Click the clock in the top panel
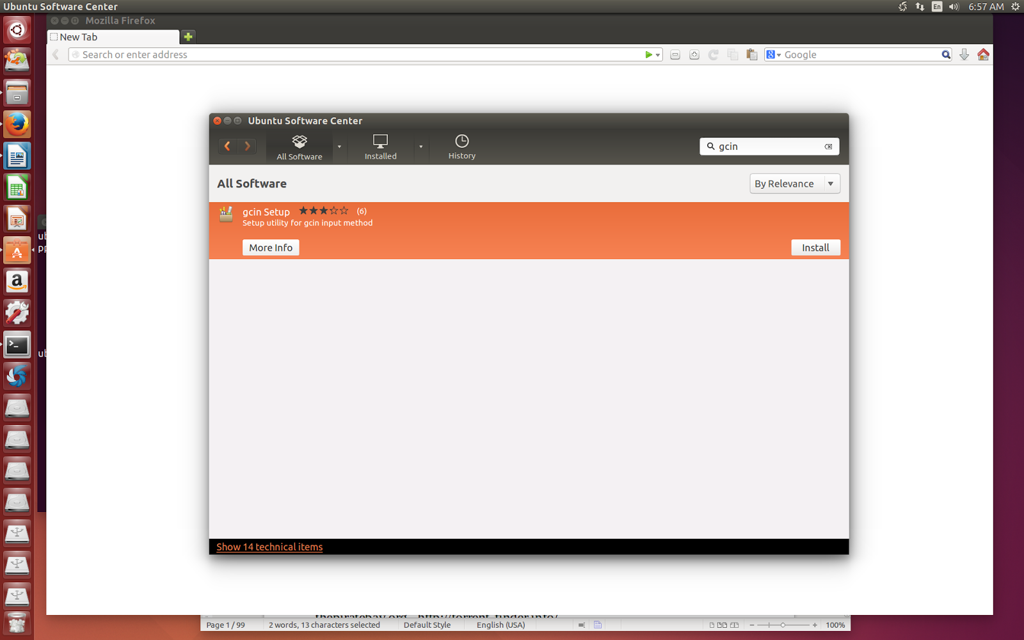Screen dimensions: 1024x640 pos(986,6)
